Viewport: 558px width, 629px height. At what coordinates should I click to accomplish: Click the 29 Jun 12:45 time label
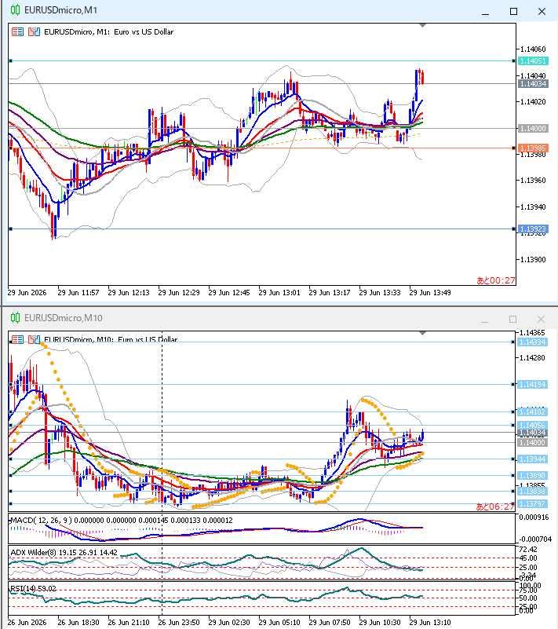point(229,293)
